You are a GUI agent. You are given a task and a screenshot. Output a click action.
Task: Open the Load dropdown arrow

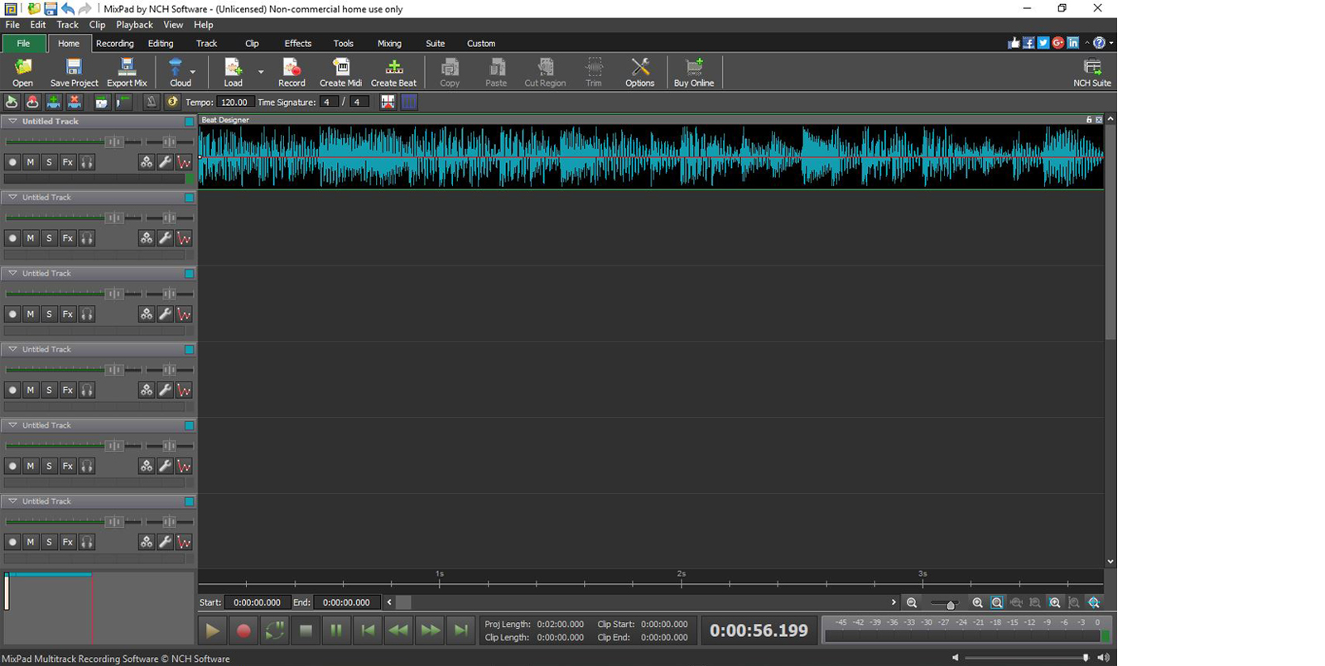(261, 72)
